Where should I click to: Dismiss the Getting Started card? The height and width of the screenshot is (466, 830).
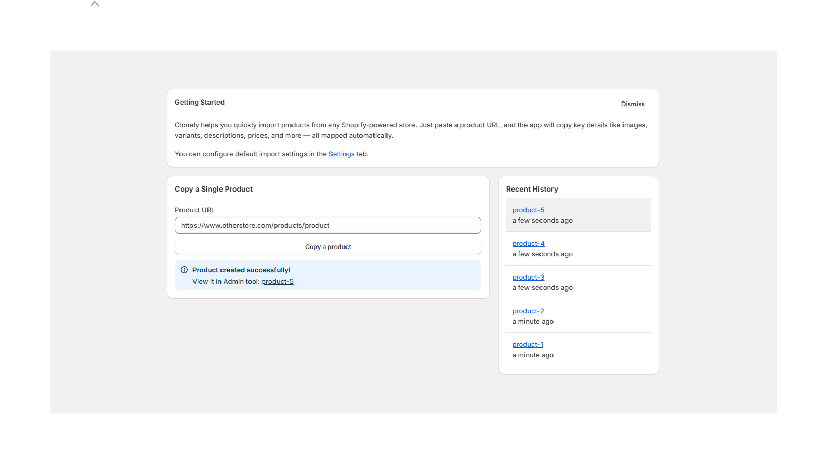[633, 104]
